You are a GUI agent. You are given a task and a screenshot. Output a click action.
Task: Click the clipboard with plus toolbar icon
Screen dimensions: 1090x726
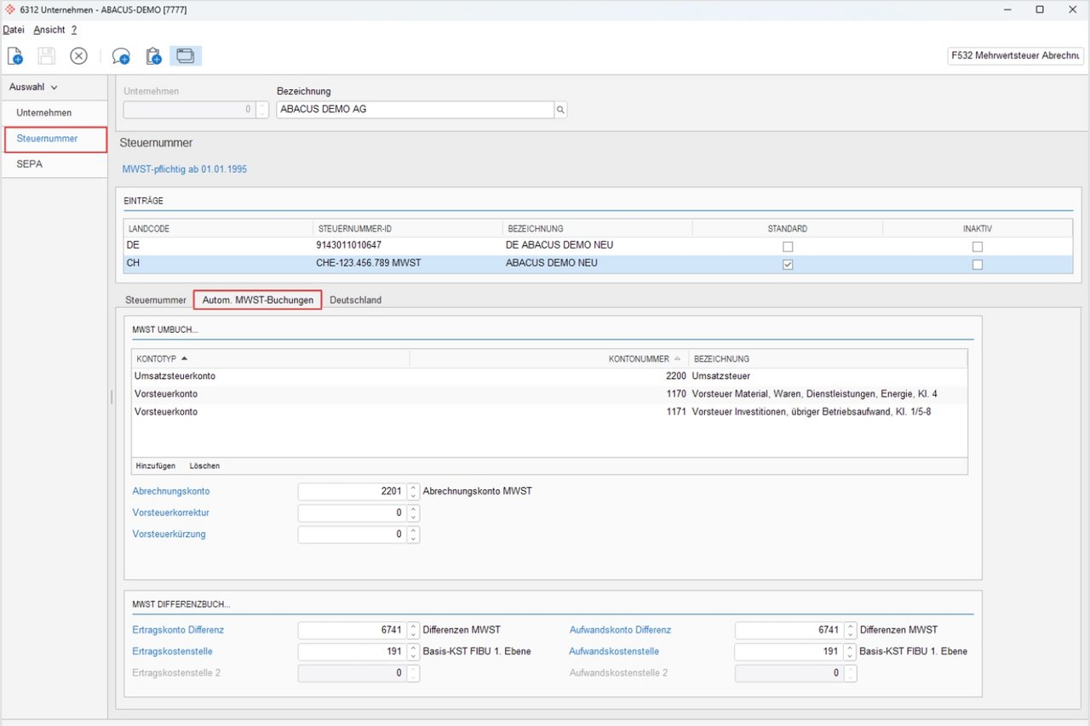(153, 56)
